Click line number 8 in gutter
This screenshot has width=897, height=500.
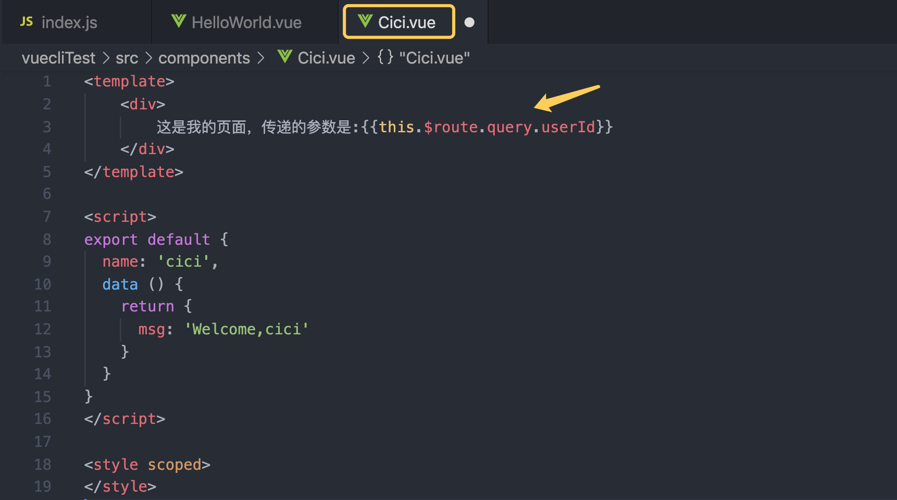(47, 239)
